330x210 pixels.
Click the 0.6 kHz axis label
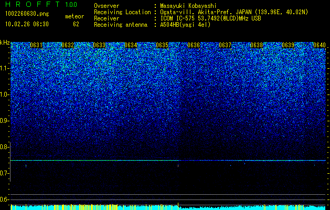pyautogui.click(x=5, y=199)
